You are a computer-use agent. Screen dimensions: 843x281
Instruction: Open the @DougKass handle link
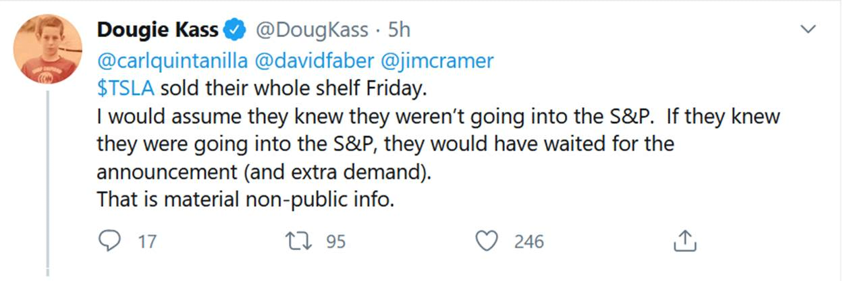[x=310, y=30]
